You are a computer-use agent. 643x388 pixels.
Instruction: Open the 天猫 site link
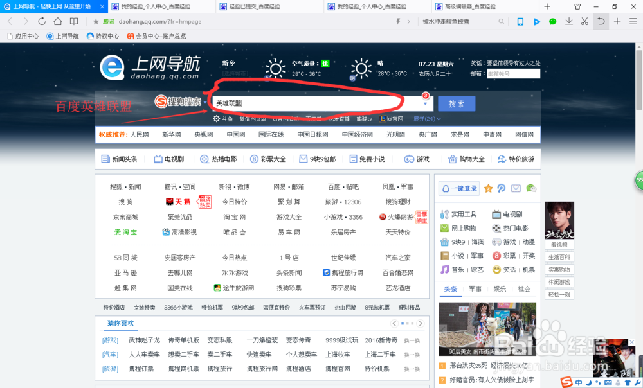pos(178,202)
